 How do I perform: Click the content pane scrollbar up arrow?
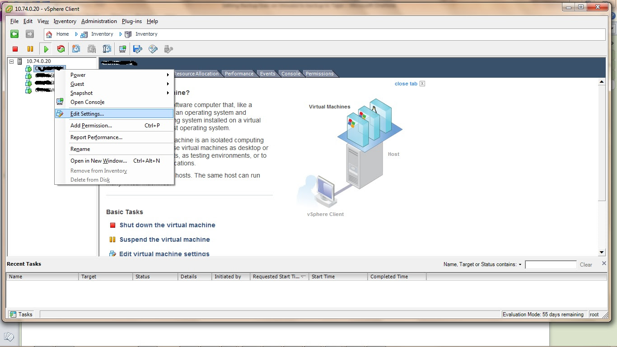click(602, 82)
